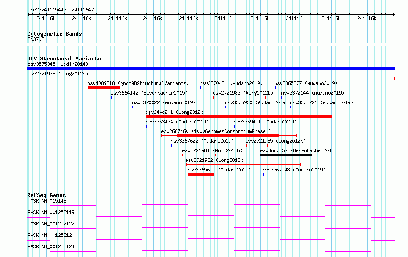Select the red nsv4089818 variant bar
408x257 pixels.
click(104, 88)
